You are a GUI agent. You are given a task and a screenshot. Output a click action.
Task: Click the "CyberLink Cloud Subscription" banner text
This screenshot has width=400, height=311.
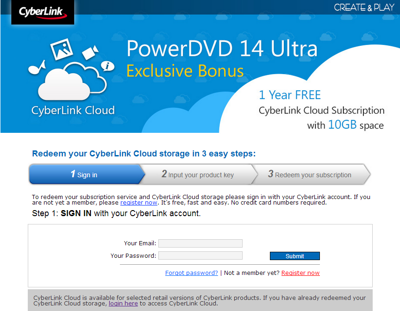point(321,111)
